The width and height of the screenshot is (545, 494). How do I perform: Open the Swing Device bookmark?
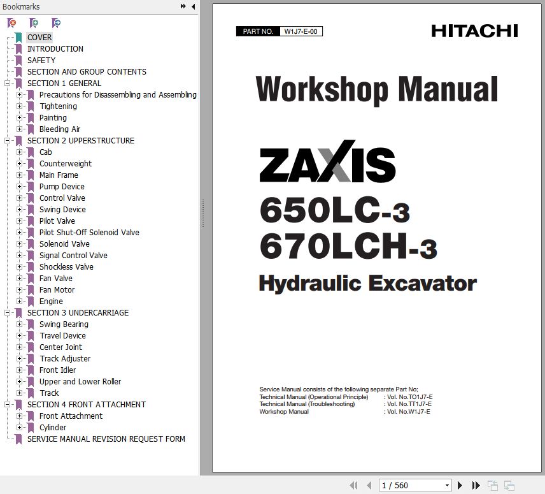click(x=62, y=210)
